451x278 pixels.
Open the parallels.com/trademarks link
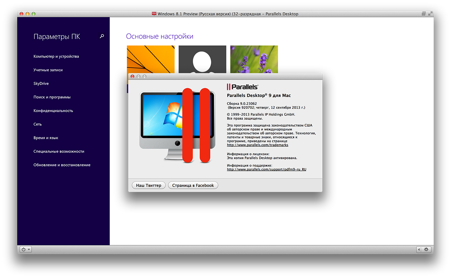pyautogui.click(x=257, y=145)
